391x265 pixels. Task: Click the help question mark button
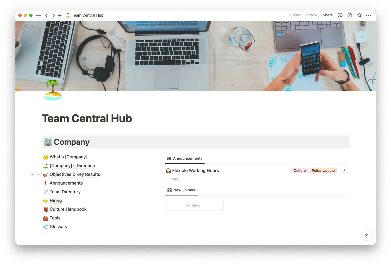(366, 236)
